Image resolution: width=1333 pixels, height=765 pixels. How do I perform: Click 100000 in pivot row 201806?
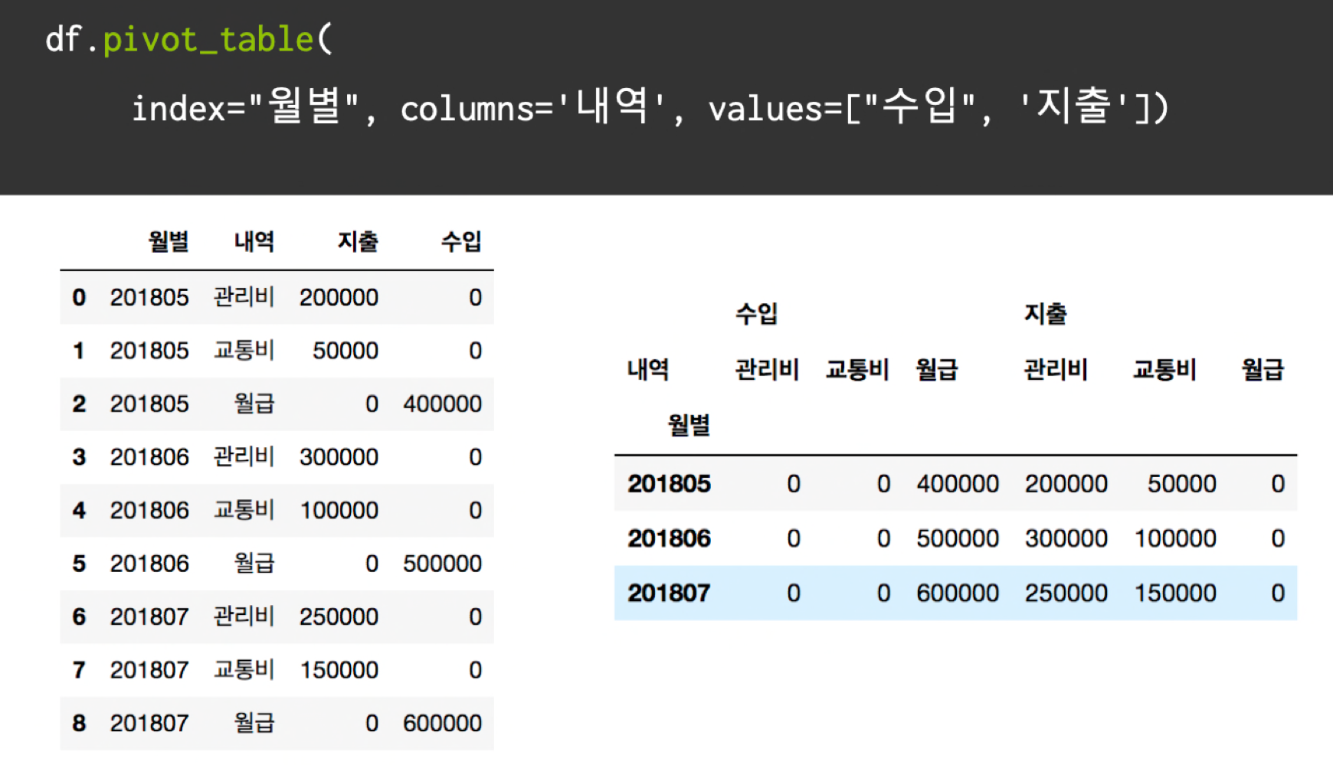[1175, 538]
